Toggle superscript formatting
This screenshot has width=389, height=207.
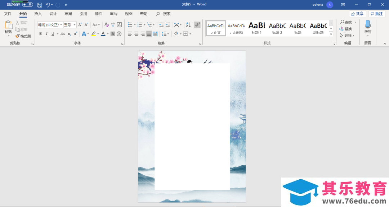point(75,34)
